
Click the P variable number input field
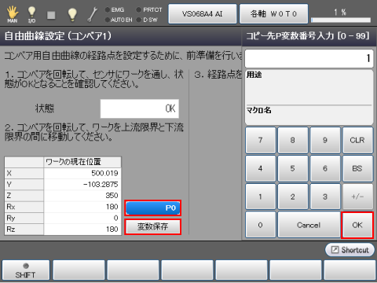click(x=309, y=58)
